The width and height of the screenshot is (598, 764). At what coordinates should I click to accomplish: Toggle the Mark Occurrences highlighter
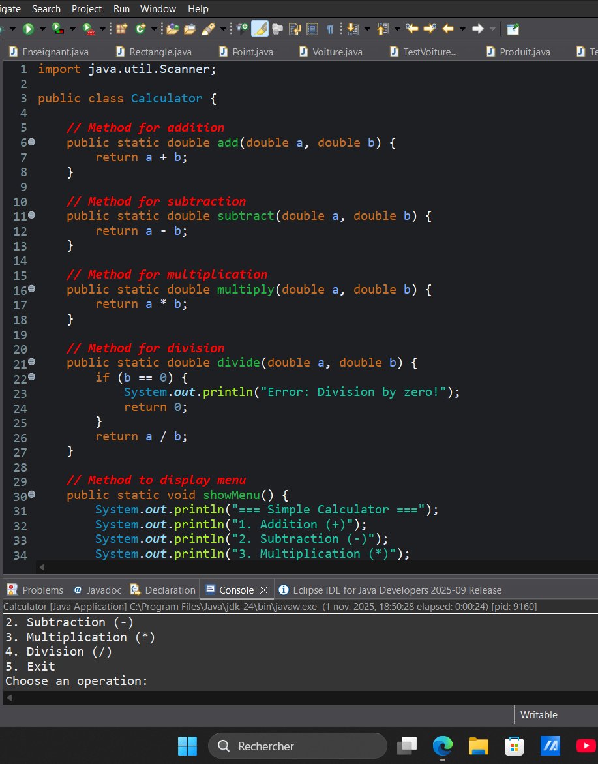258,29
